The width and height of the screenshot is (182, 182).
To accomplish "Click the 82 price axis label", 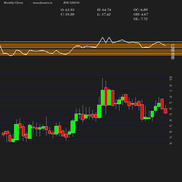I will pos(171,86).
